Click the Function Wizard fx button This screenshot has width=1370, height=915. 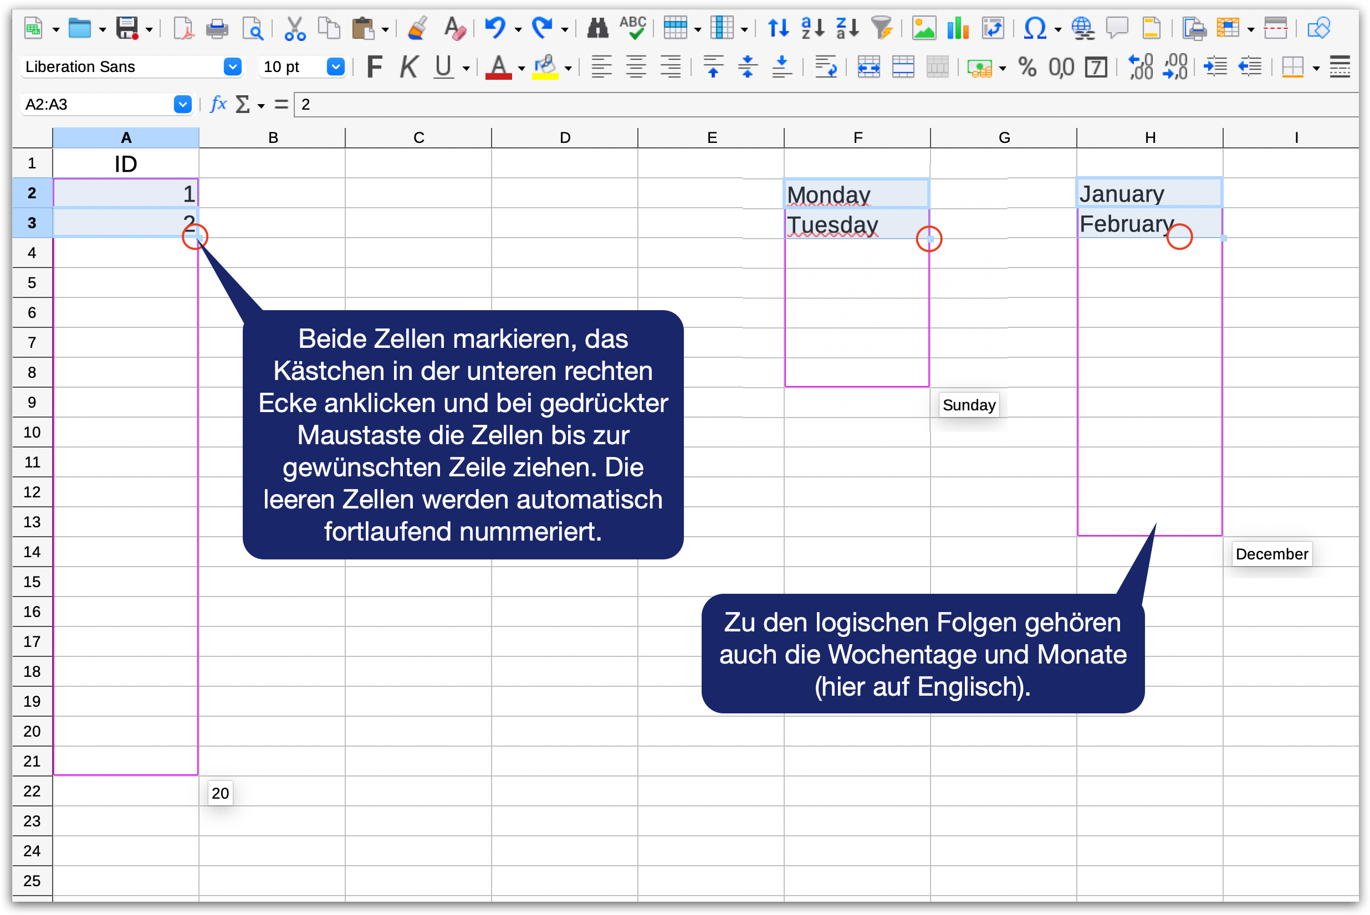click(218, 105)
